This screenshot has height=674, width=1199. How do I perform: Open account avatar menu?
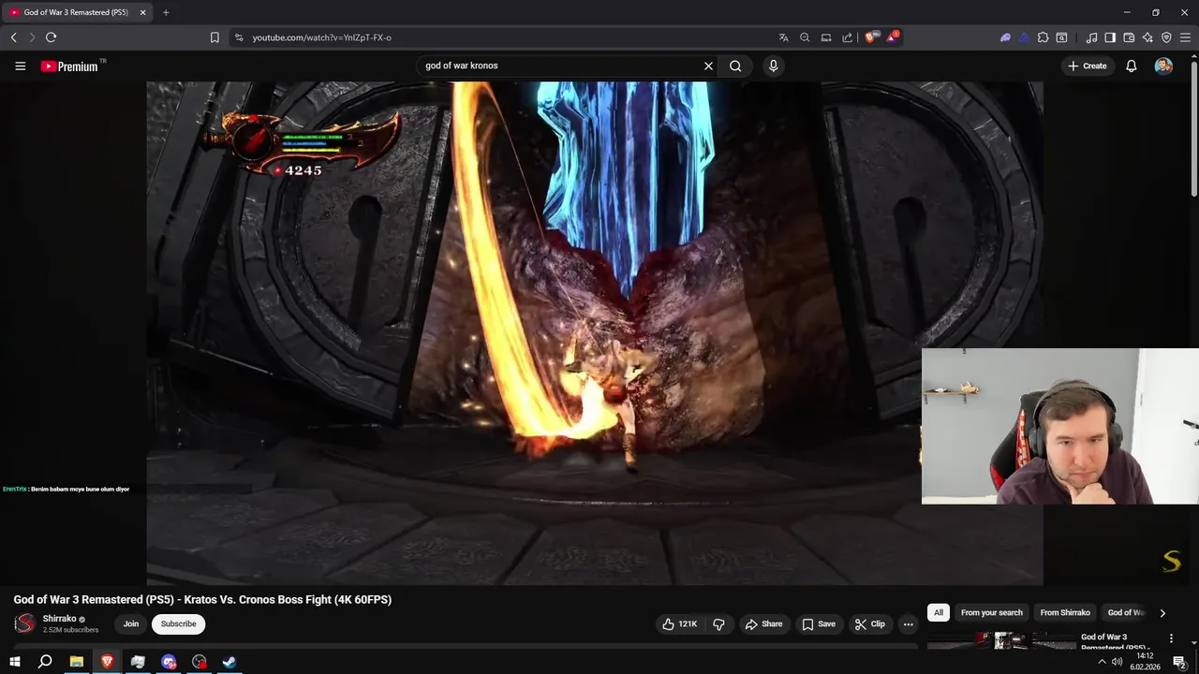(x=1163, y=66)
